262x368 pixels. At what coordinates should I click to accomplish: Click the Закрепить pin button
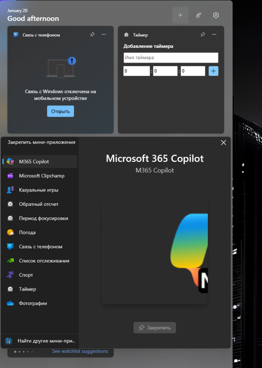[x=155, y=328]
